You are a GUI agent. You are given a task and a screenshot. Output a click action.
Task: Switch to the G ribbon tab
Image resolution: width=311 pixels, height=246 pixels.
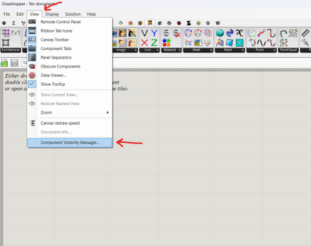tap(208, 23)
